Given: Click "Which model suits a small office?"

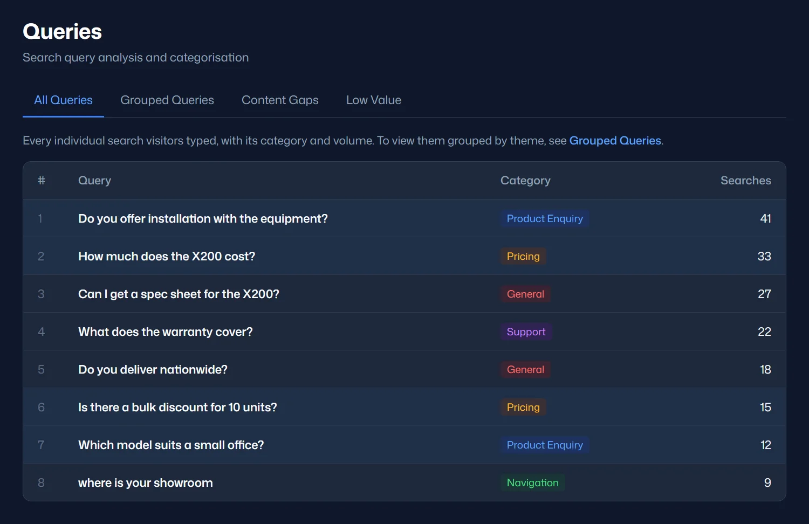Looking at the screenshot, I should [171, 445].
